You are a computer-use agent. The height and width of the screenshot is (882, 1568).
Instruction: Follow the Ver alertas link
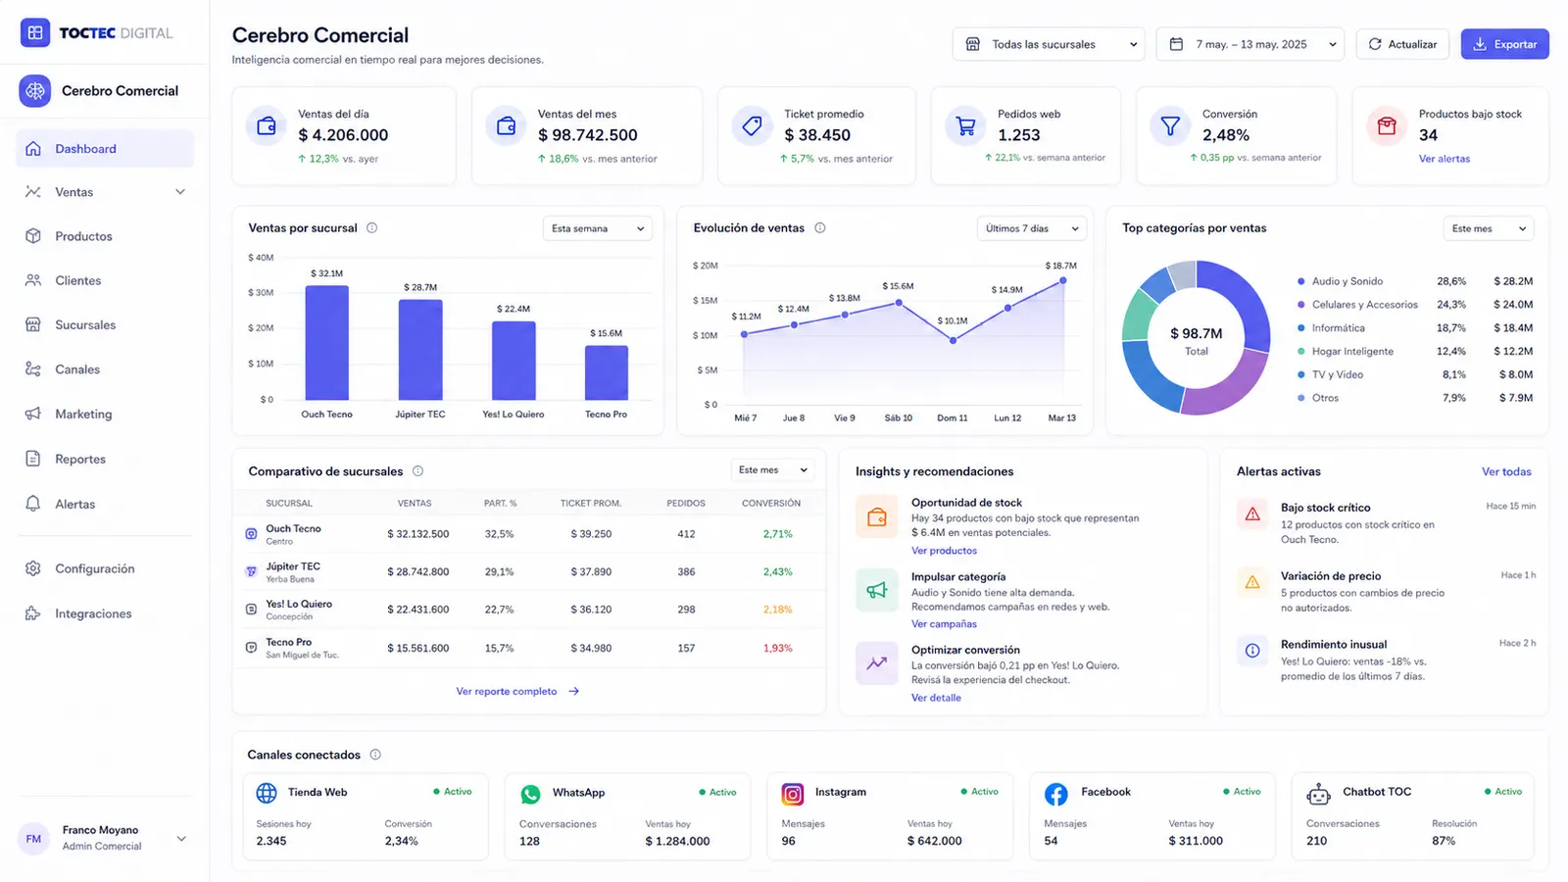tap(1445, 159)
